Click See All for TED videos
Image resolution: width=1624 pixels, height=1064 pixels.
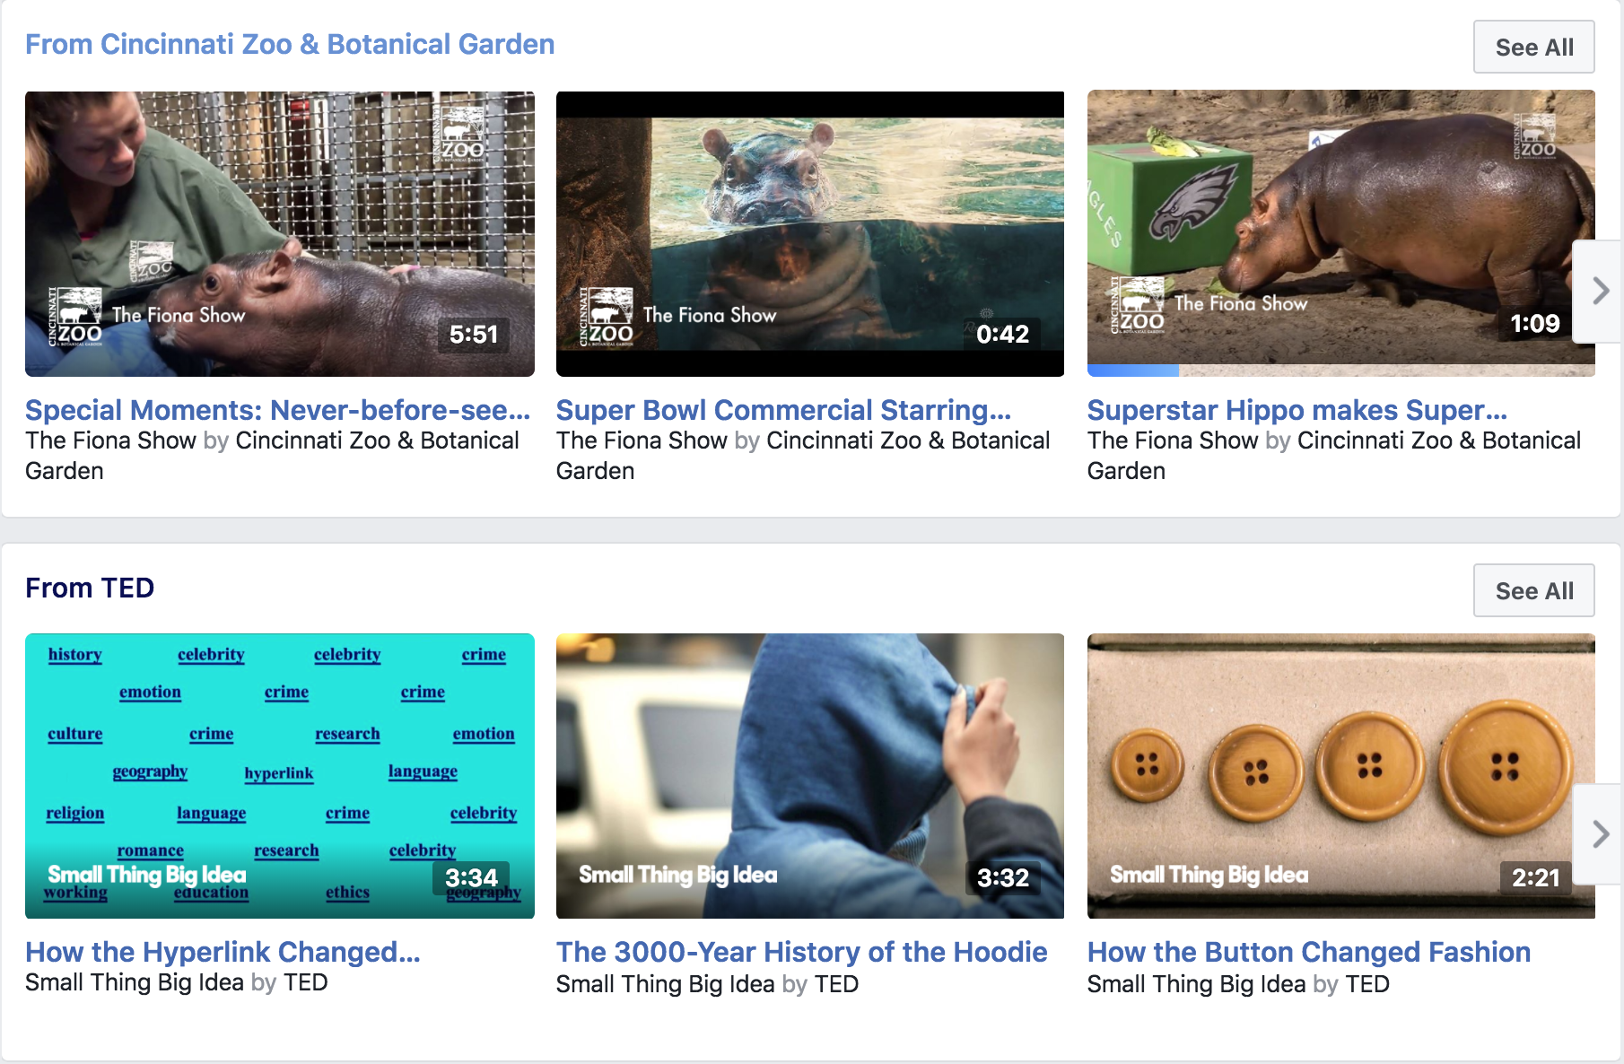[x=1534, y=590]
